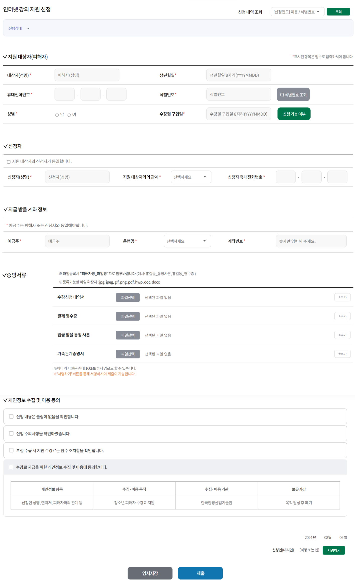Image resolution: width=355 pixels, height=580 pixels.
Task: Open the 신청연도 이름/식별번호 dropdown
Action: [297, 12]
